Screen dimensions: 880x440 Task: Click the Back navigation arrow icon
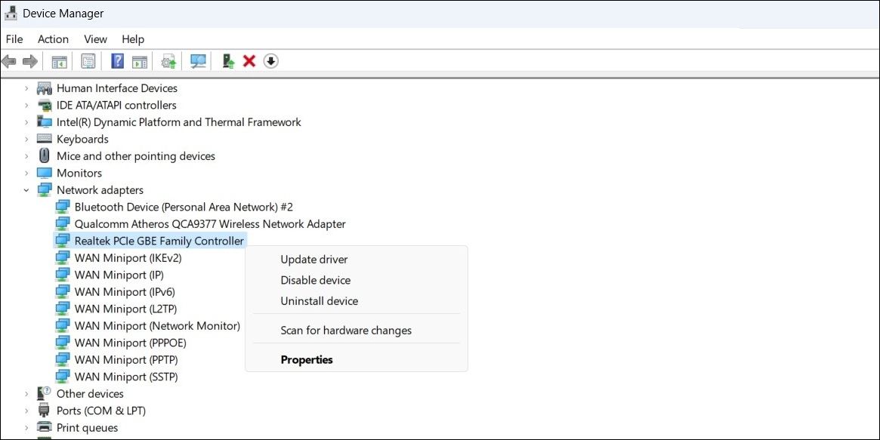click(8, 60)
